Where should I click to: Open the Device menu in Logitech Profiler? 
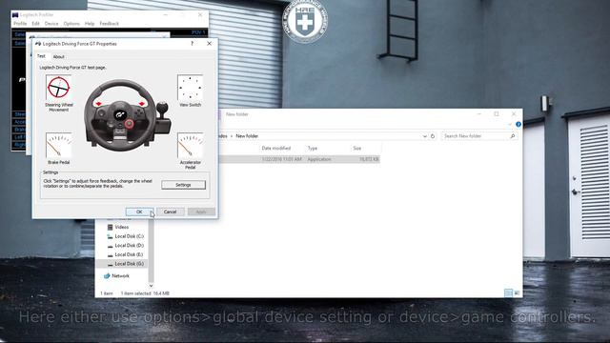(51, 24)
